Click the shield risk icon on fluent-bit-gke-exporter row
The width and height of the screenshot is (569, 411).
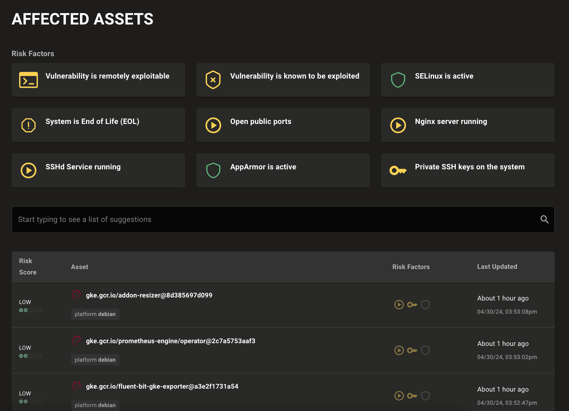coord(426,396)
